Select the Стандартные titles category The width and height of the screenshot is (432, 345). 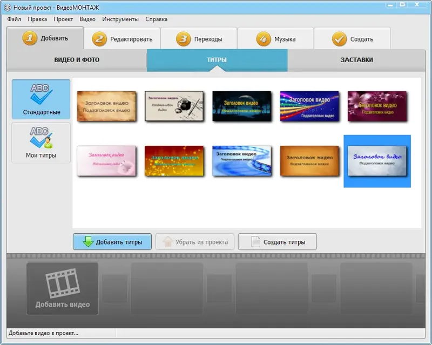tap(41, 99)
